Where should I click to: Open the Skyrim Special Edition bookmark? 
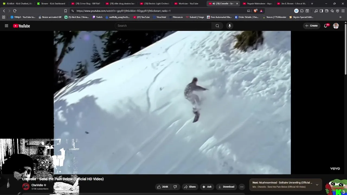[301, 17]
